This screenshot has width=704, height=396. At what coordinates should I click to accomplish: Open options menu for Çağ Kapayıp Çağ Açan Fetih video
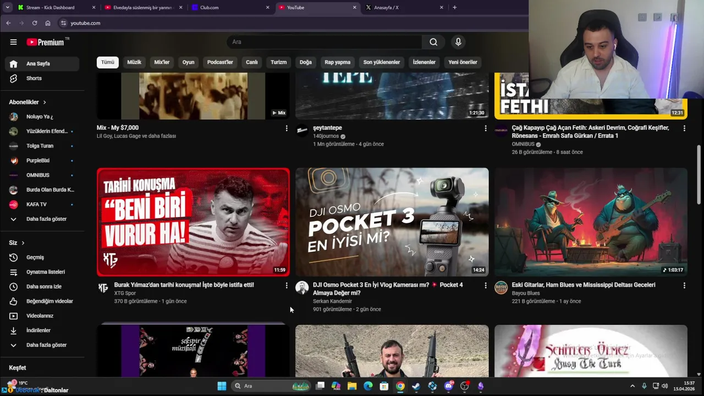pos(684,128)
